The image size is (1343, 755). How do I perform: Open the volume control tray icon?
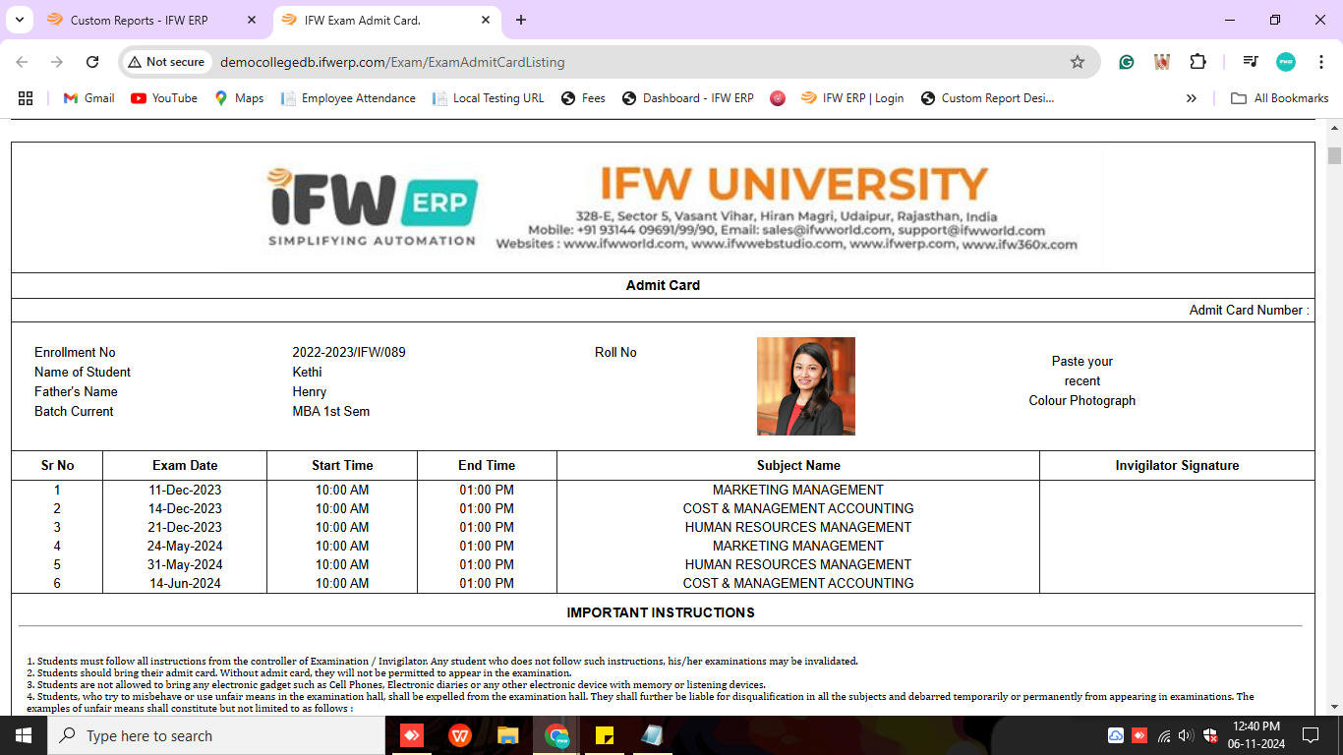1186,735
